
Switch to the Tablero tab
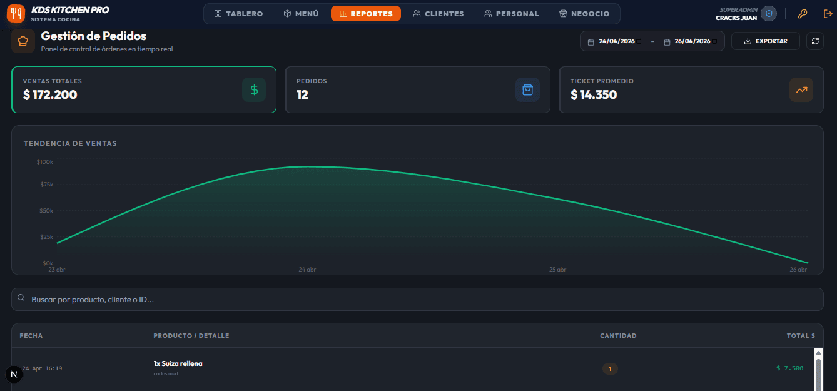pyautogui.click(x=238, y=14)
